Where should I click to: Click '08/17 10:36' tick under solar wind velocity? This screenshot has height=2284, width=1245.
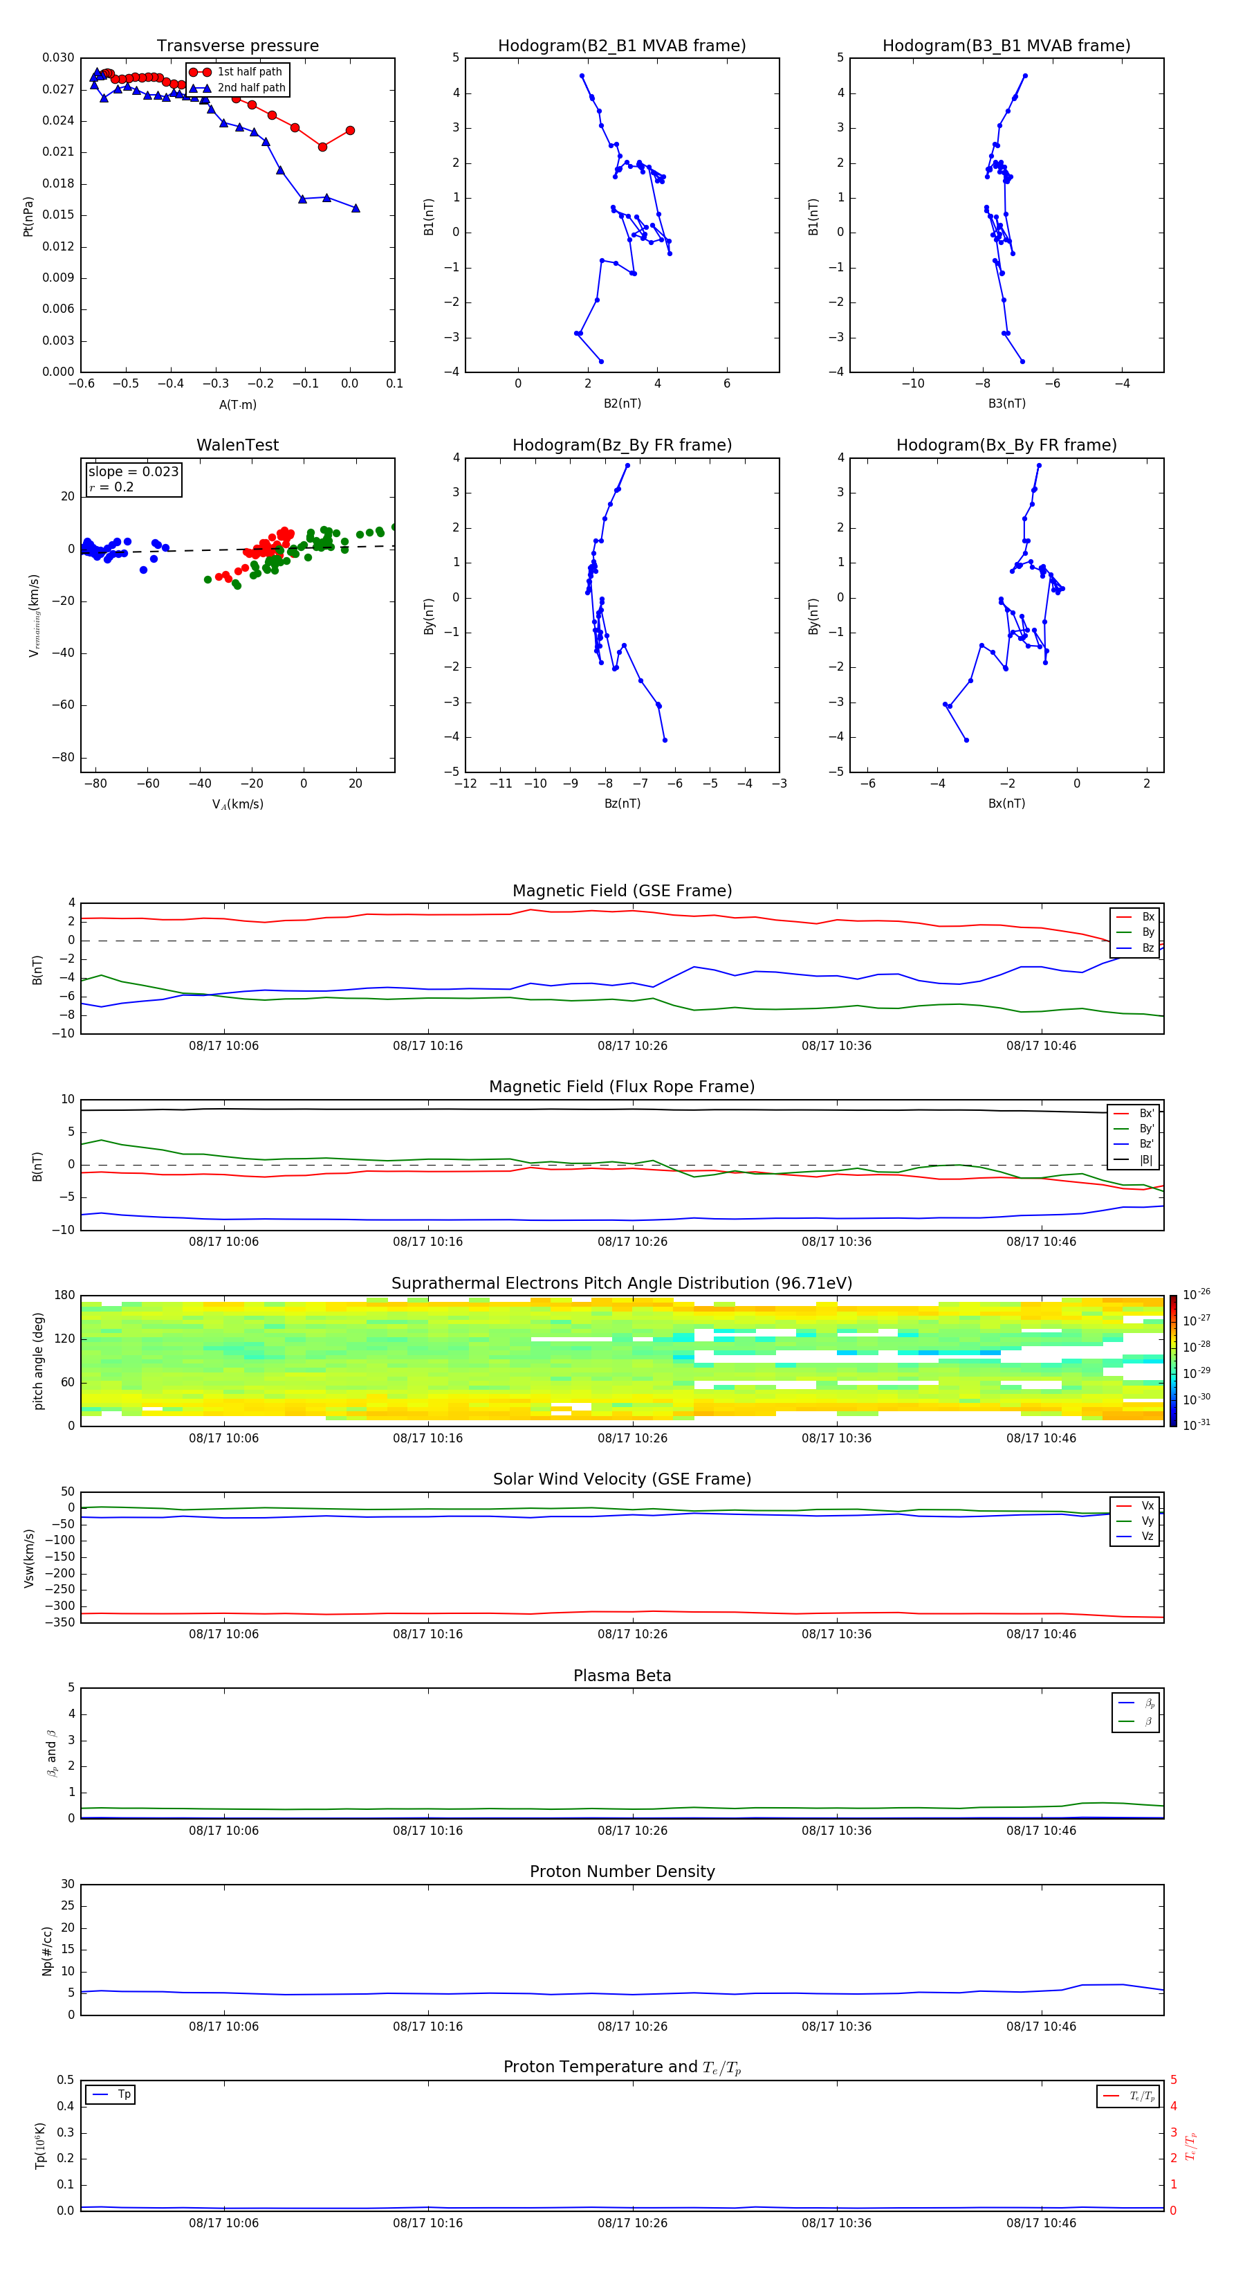pyautogui.click(x=836, y=1634)
